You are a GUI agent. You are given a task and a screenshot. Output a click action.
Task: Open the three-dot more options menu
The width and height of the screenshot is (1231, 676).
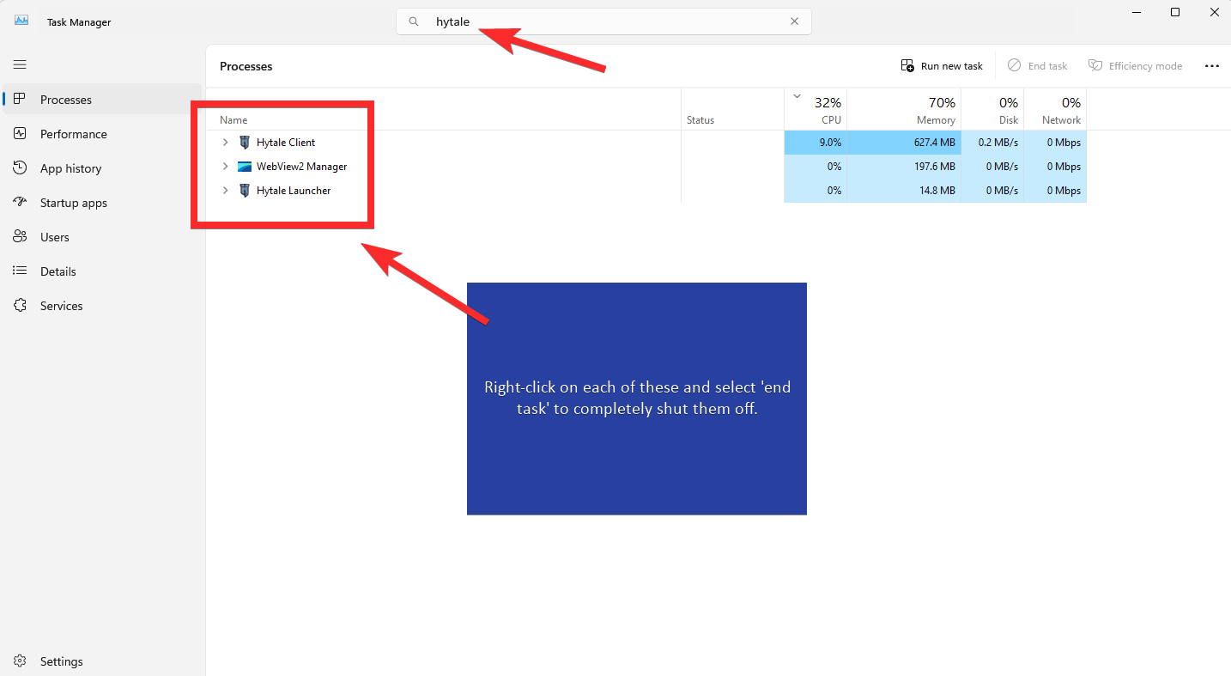(1211, 66)
